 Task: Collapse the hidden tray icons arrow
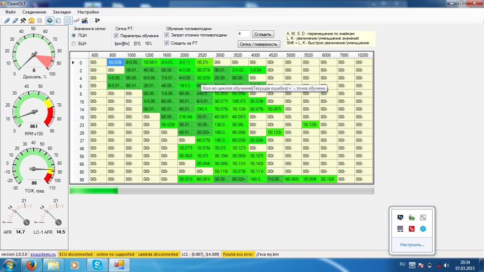pos(412,265)
